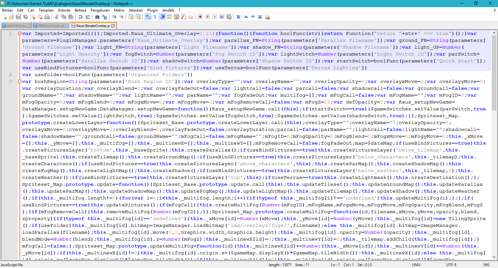Toggle indent guide toolbar button
498x268 pixels.
pyautogui.click(x=162, y=17)
